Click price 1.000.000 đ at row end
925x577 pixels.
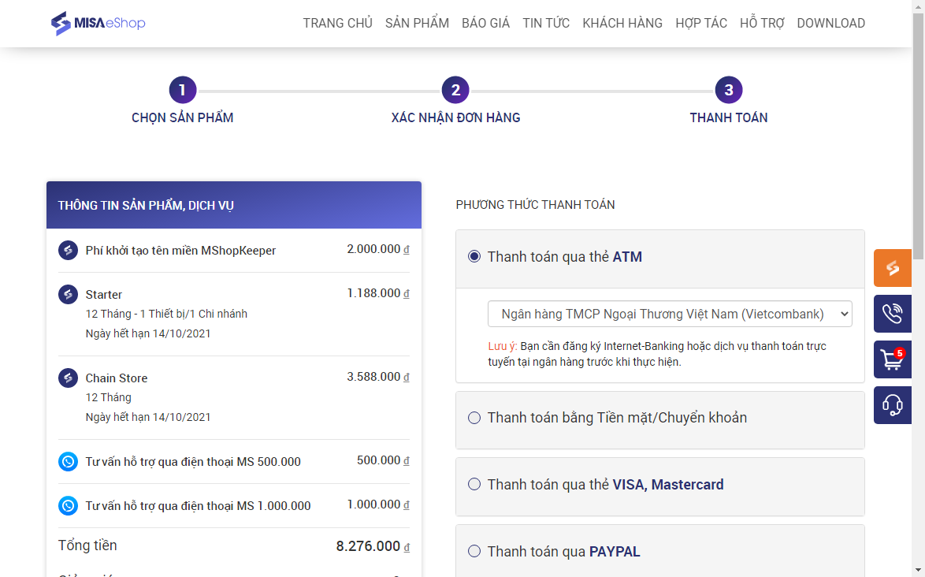[378, 504]
